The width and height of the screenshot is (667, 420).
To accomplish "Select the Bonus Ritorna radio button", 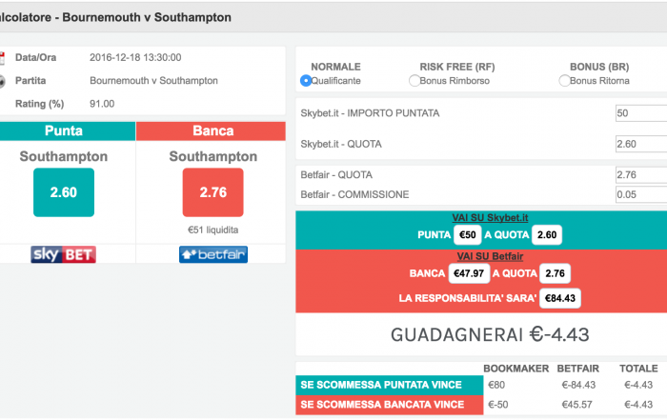I will click(x=564, y=80).
